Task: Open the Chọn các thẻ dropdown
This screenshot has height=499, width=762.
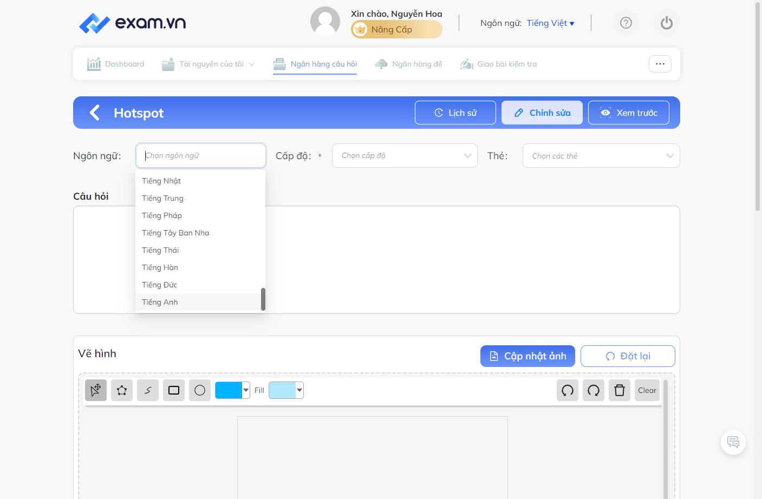Action: pos(601,156)
